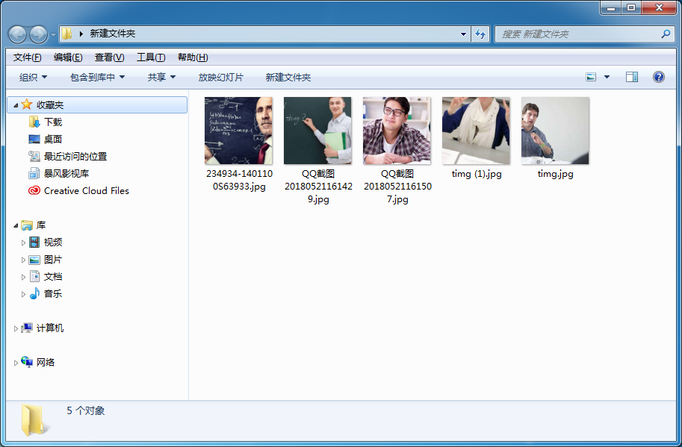Open 下载 folder in favorites
This screenshot has width=682, height=447.
tap(52, 122)
